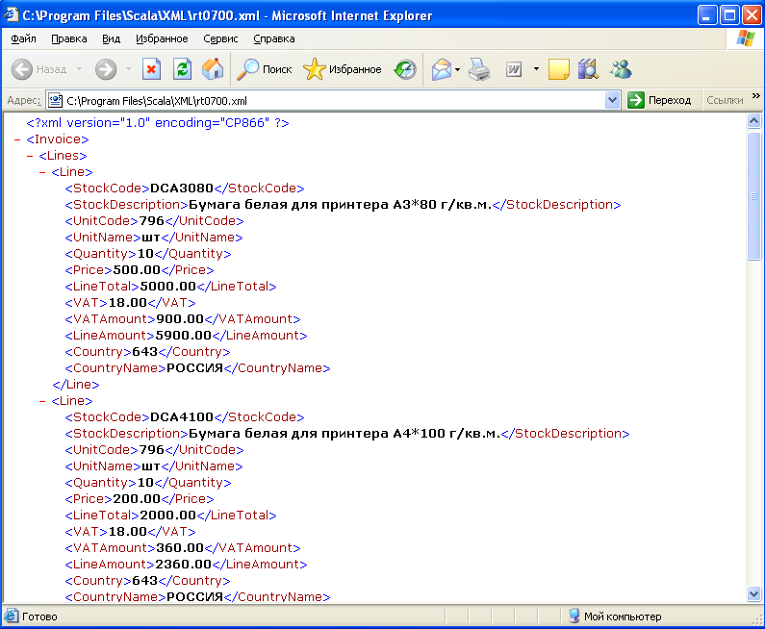Screen dimensions: 765x629
Task: Click the Forward arrow toolbar button
Action: click(106, 69)
